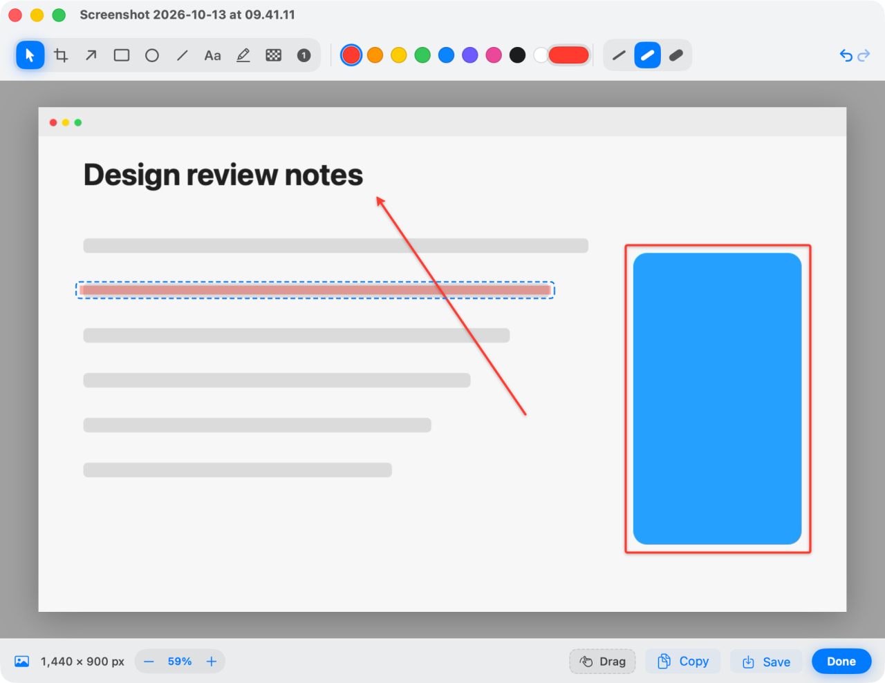Click the image size icon in status bar
The image size is (885, 683).
tap(22, 662)
